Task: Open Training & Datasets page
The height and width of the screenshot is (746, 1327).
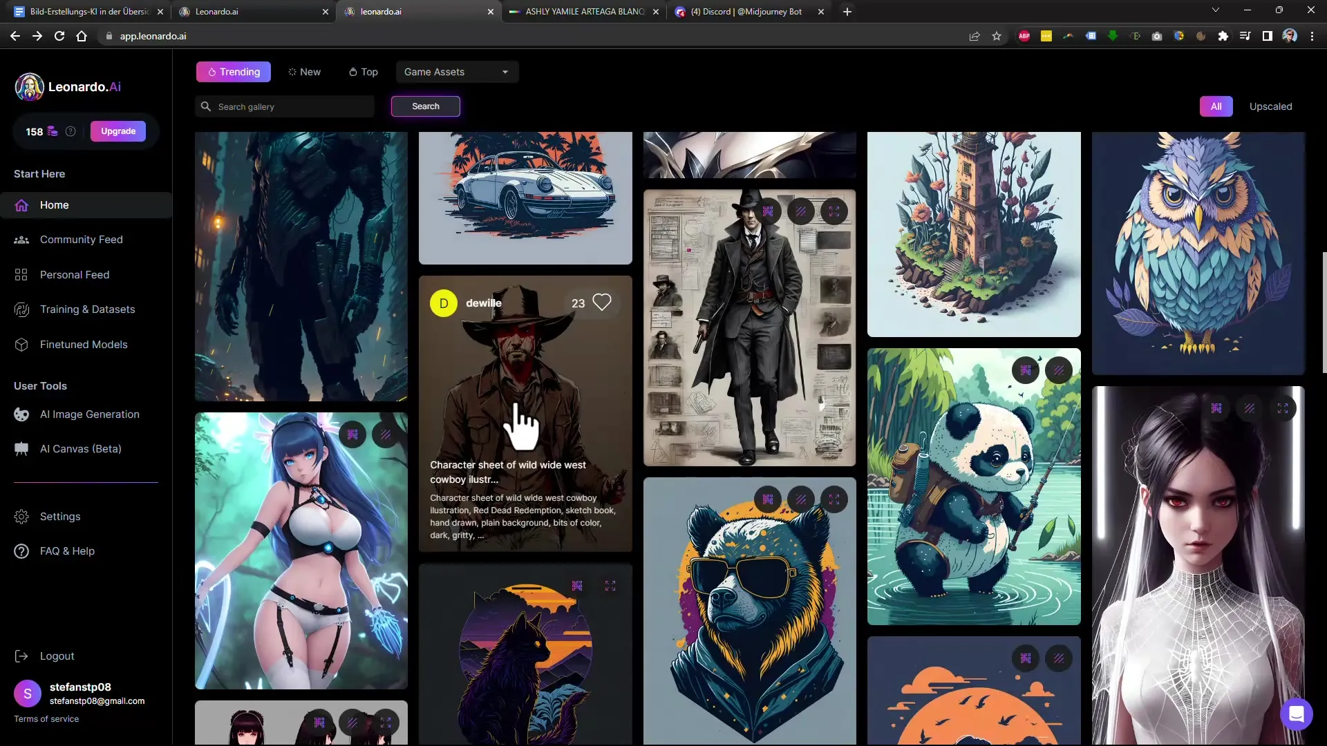Action: click(87, 309)
